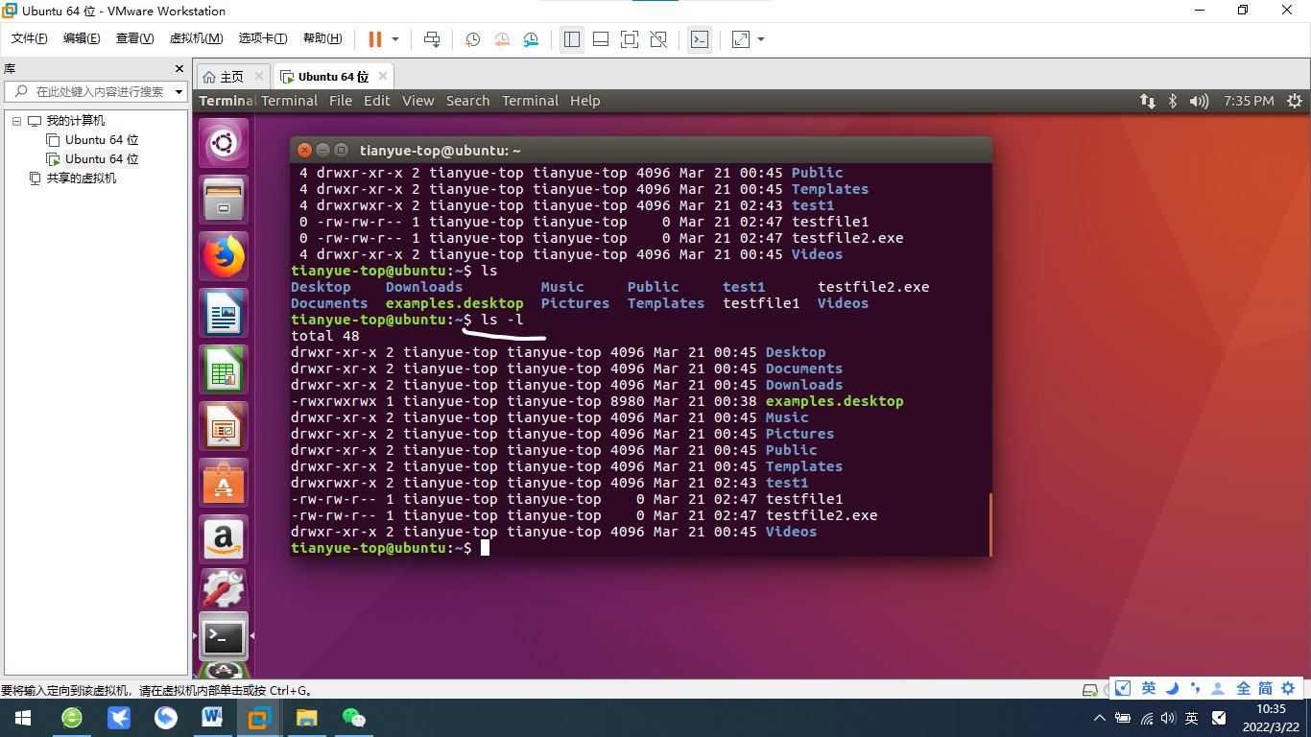Open the Ubuntu Help menu
The height and width of the screenshot is (737, 1311).
point(585,101)
